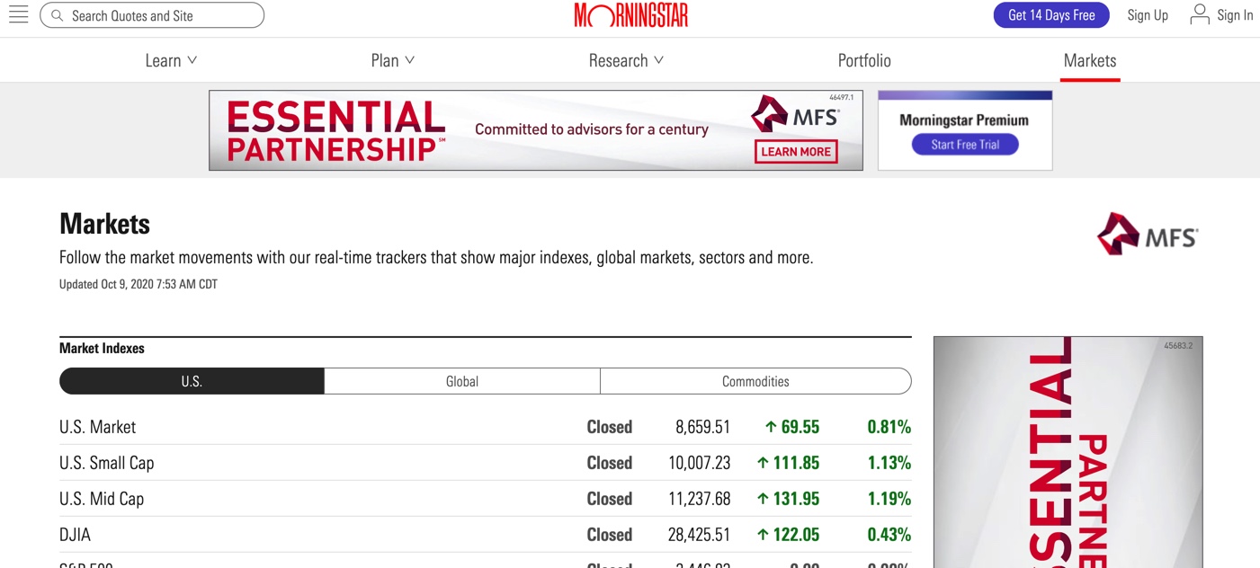Click the MFS logo in banner ad
Screen dimensions: 1260x568
coord(796,115)
